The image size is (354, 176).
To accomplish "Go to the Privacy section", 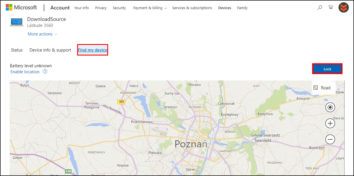I will (x=101, y=8).
